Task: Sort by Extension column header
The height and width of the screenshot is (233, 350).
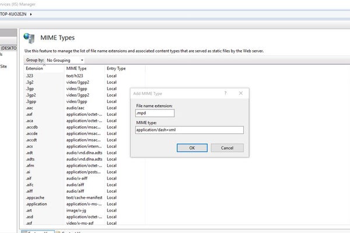Action: (x=35, y=68)
